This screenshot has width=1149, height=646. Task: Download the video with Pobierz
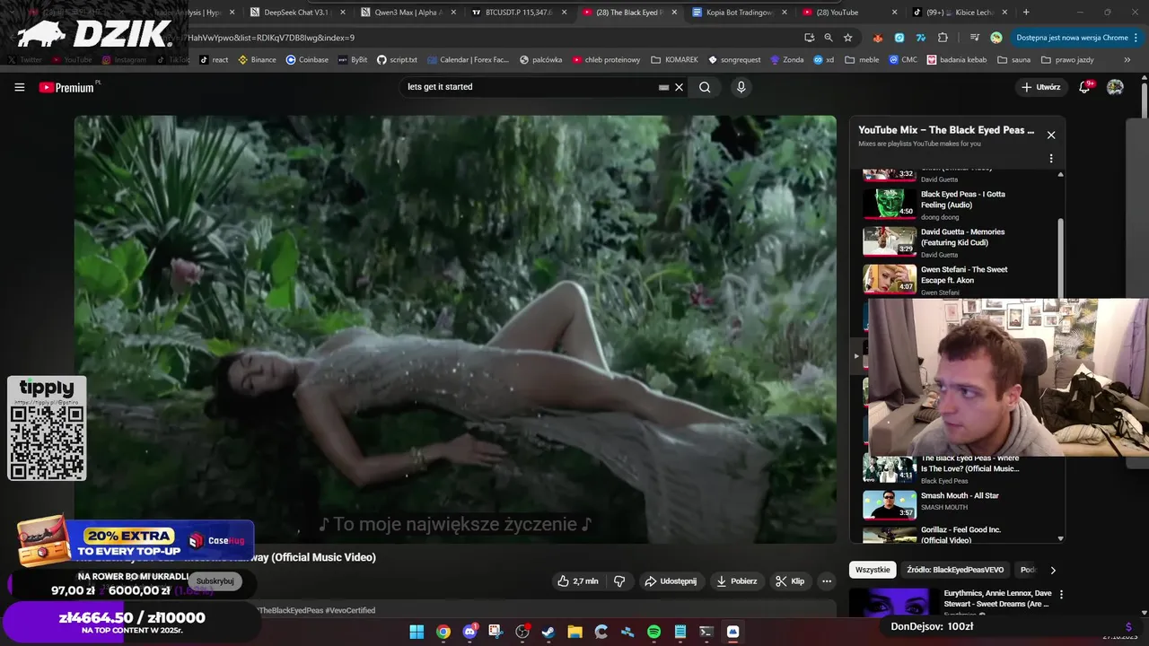pos(736,581)
